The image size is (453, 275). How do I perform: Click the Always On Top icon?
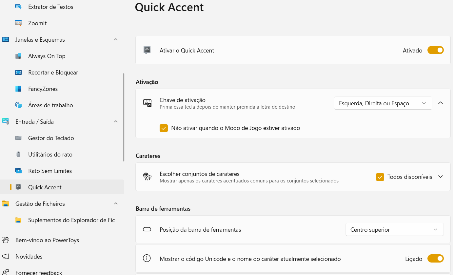point(18,56)
